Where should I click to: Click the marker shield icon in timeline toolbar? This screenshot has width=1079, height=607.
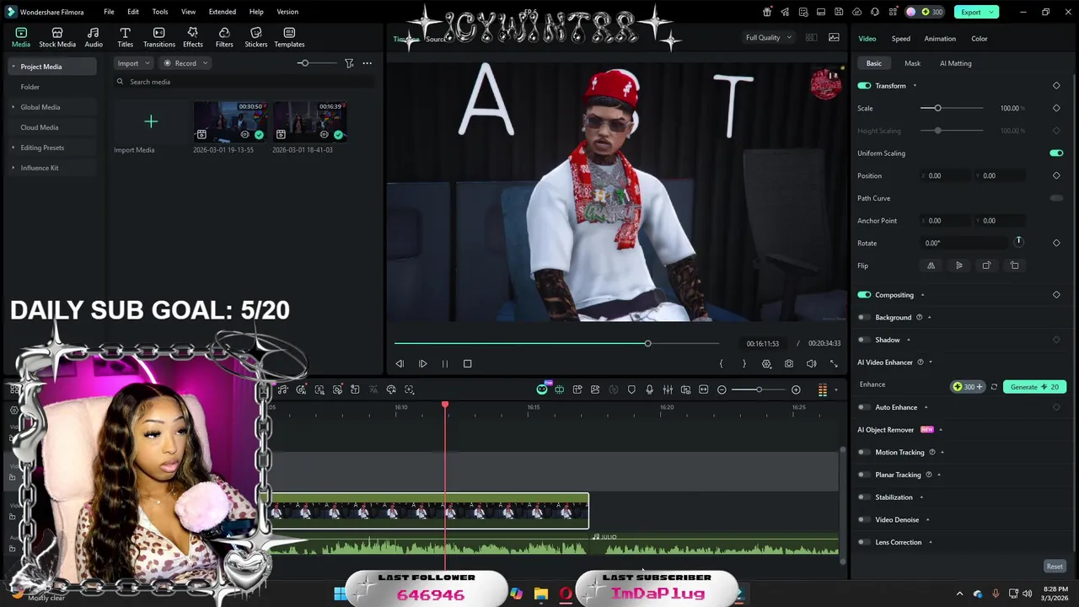click(x=631, y=389)
